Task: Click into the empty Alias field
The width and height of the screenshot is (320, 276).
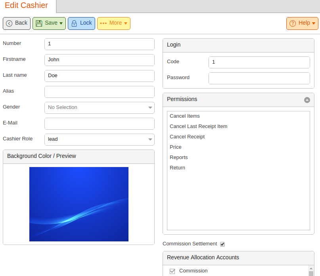Action: click(x=100, y=92)
